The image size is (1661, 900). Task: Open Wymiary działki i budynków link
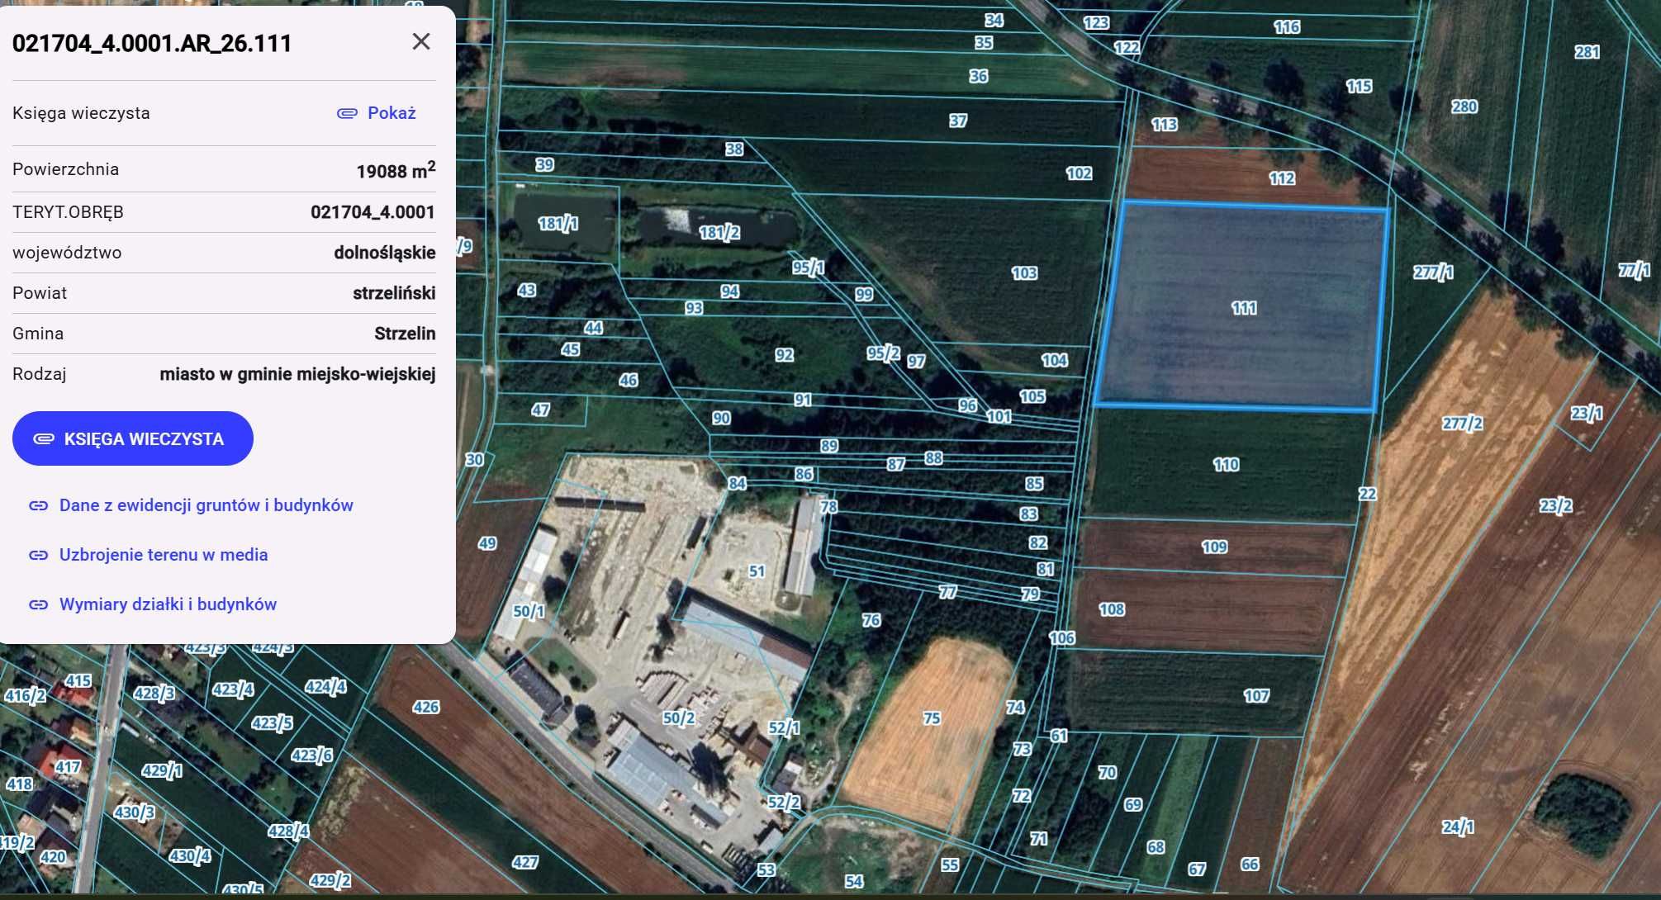tap(168, 604)
